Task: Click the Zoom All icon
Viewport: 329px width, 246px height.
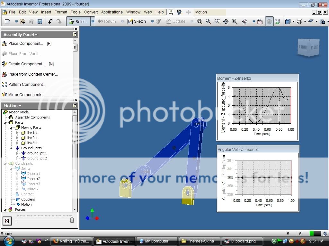Action: click(x=200, y=21)
